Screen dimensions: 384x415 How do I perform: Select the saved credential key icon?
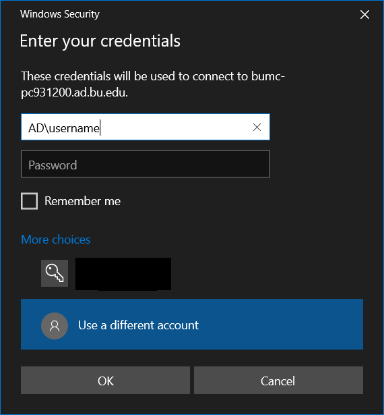(55, 273)
